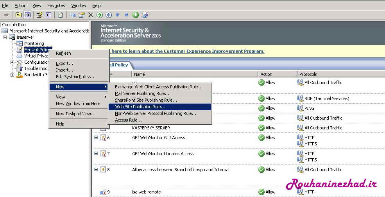Screen dimensions: 385x197
Task: Click the blue left-arrow circle icon
Action: (109, 15)
